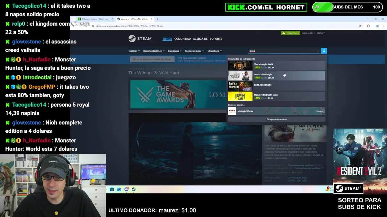Click the browser address bar URL
The width and height of the screenshot is (387, 217).
pyautogui.click(x=129, y=26)
